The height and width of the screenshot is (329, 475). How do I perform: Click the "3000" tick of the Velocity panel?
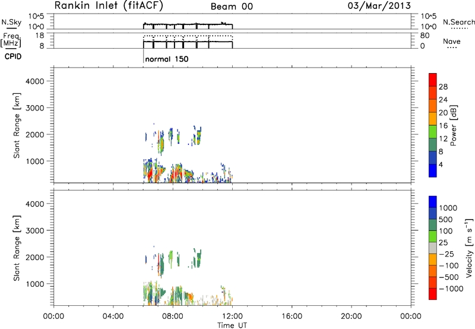(35, 230)
